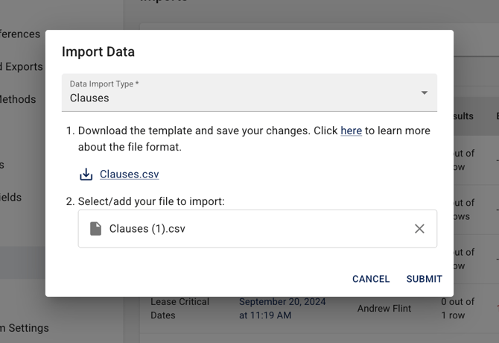
Task: Click the Lease Critical Dates row text
Action: 179,308
